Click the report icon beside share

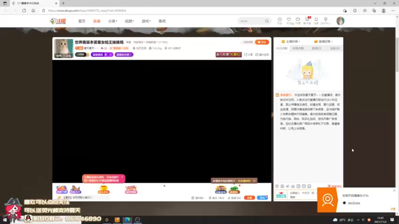[x=262, y=55]
